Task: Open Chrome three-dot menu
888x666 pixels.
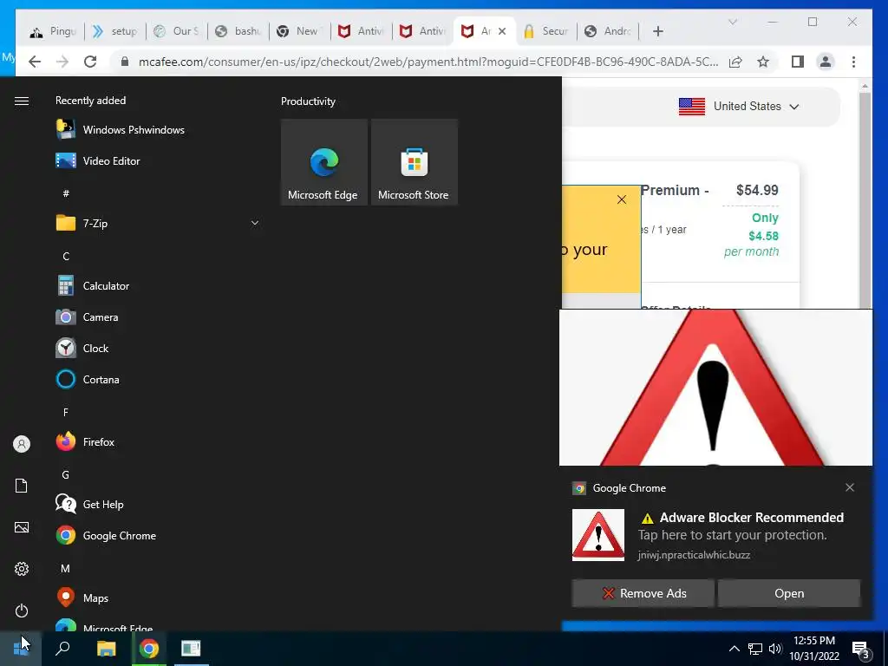Action: tap(853, 62)
